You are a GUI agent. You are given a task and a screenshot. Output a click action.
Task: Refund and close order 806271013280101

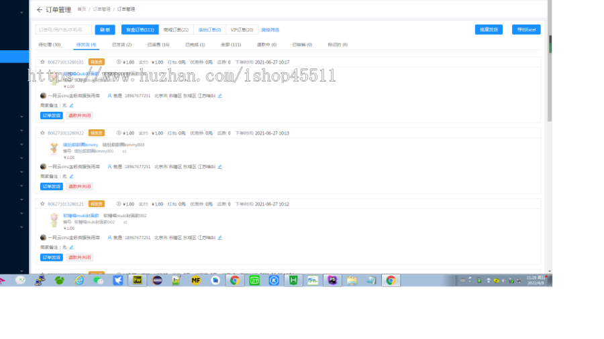point(79,115)
